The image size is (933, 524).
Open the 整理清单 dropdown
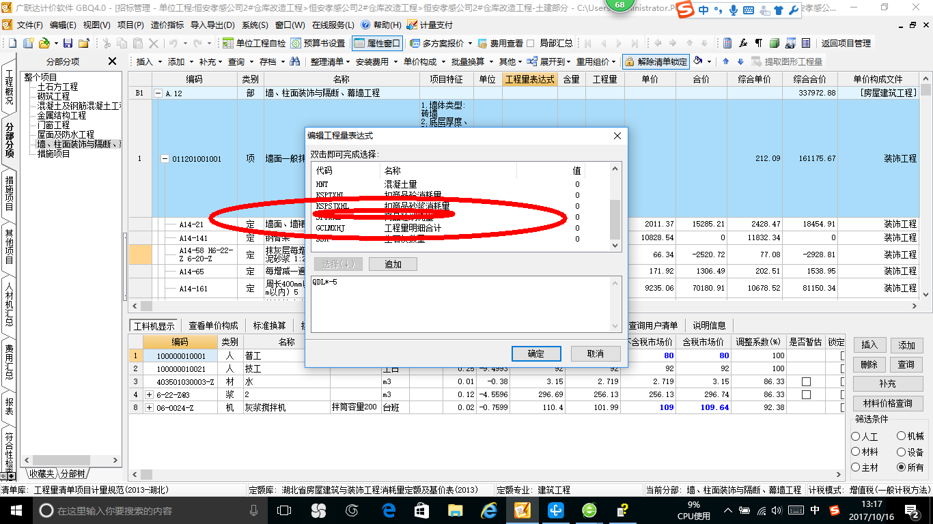tap(330, 61)
